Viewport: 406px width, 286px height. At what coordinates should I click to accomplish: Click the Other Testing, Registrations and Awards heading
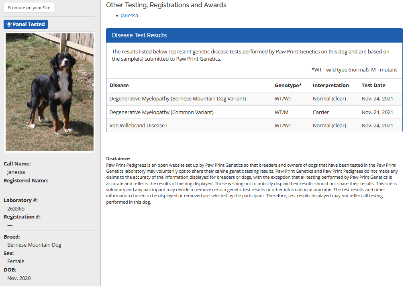tap(166, 5)
